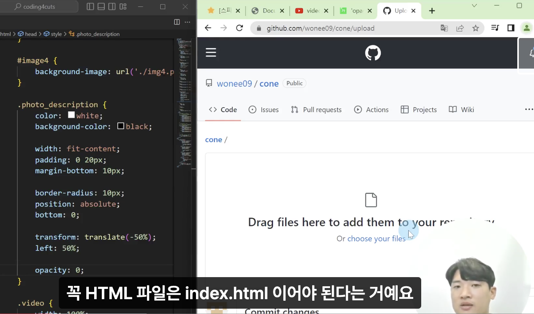This screenshot has height=314, width=534.
Task: Switch to the 'opa' Chrome tab
Action: [356, 11]
